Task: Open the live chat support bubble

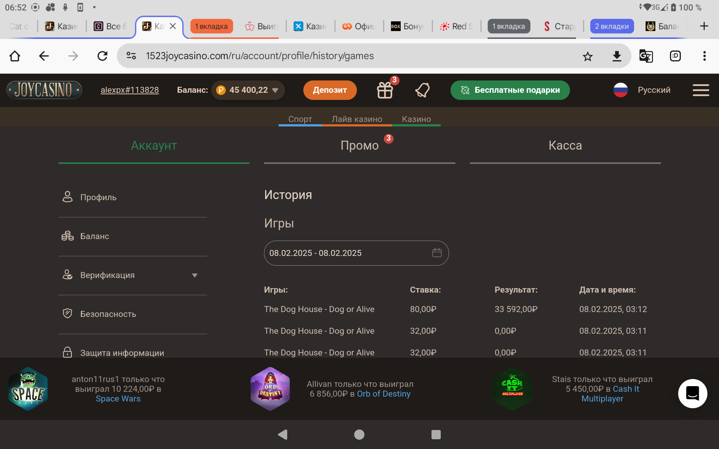Action: 692,393
